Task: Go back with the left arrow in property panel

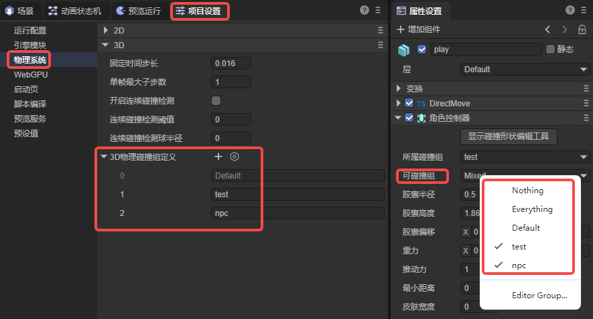Action: (548, 29)
